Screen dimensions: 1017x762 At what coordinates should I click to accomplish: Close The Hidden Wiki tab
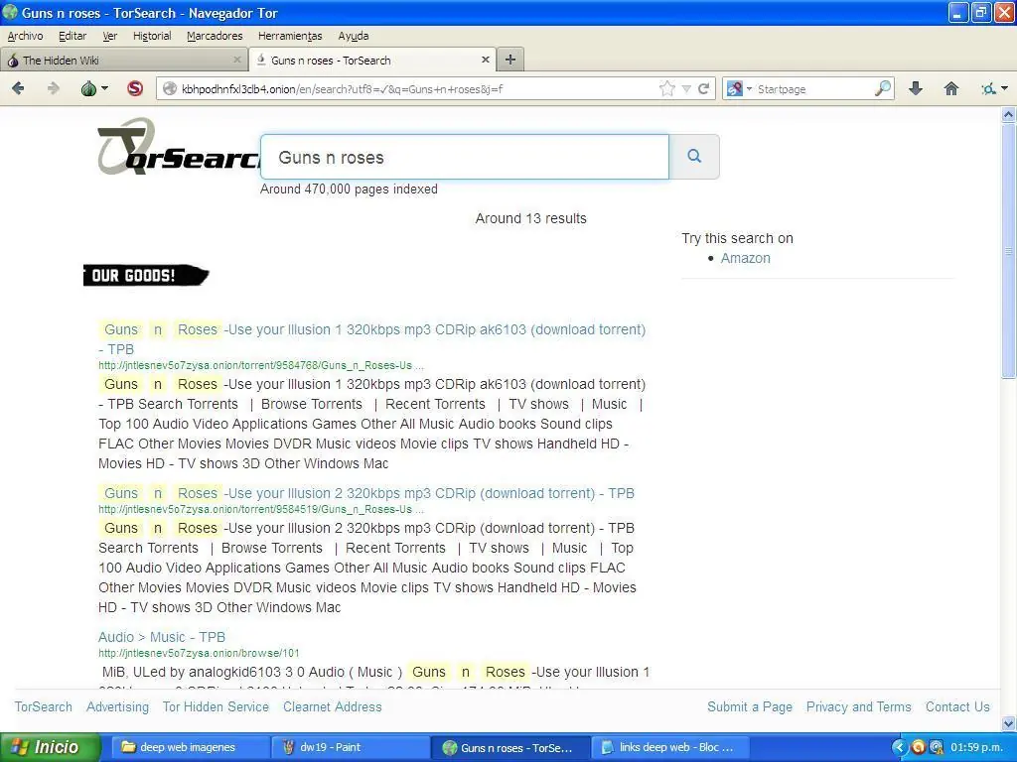[237, 60]
